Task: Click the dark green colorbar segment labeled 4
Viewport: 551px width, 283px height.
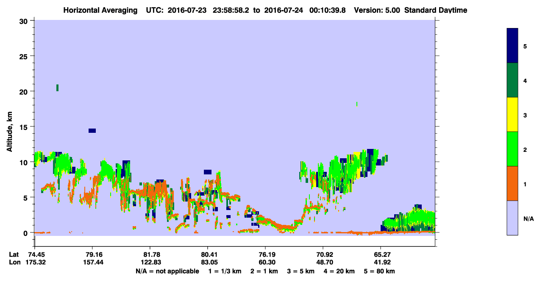Action: [512, 80]
